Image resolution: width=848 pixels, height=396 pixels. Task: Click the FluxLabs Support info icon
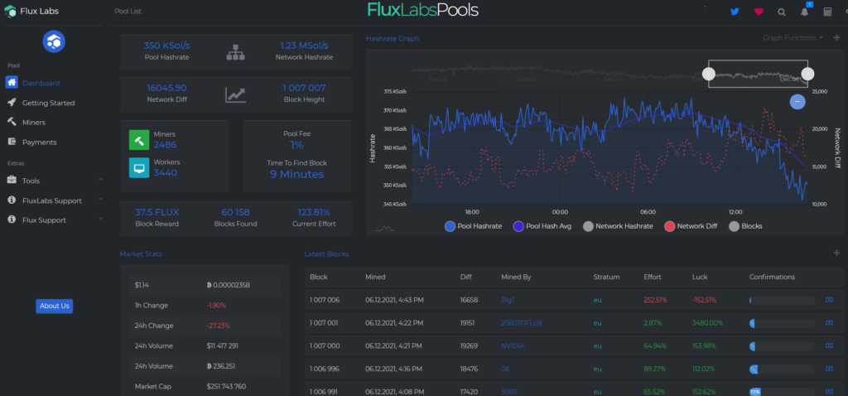coord(12,200)
